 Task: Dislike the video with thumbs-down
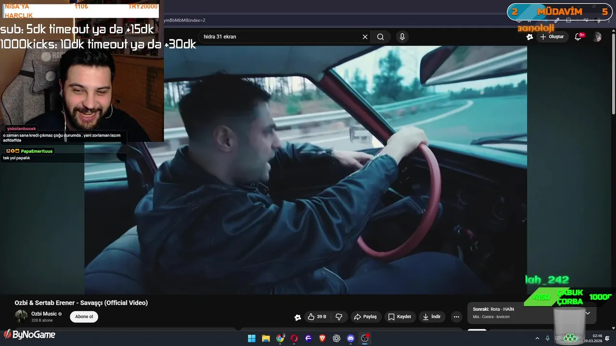click(339, 317)
